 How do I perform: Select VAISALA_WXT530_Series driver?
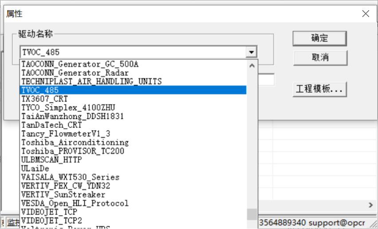(133, 177)
